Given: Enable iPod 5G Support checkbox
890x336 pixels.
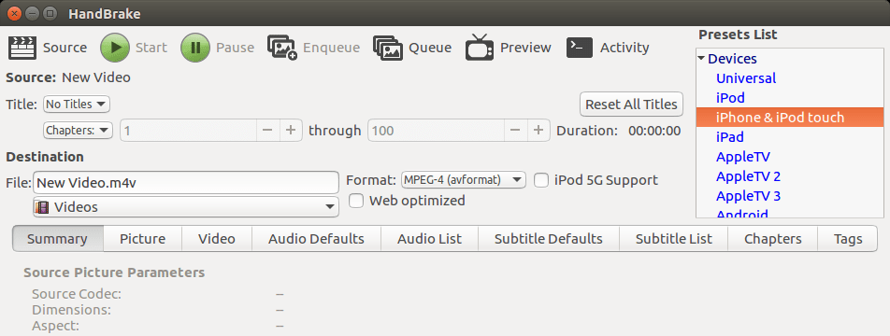Looking at the screenshot, I should click(x=542, y=180).
